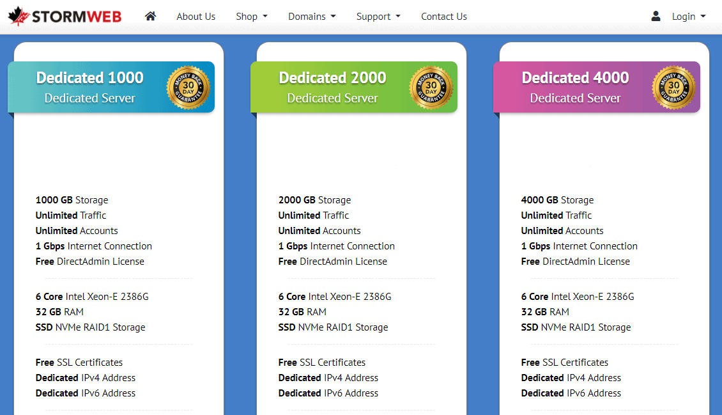
Task: Click 'Dedicated IPv6 Address' in Dedicated 1000
Action: [x=86, y=393]
